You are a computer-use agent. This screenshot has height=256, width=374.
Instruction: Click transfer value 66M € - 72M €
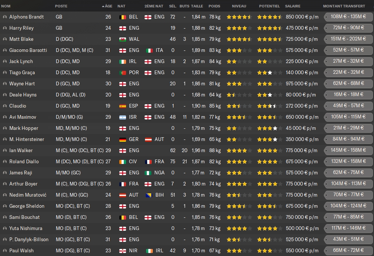348,250
